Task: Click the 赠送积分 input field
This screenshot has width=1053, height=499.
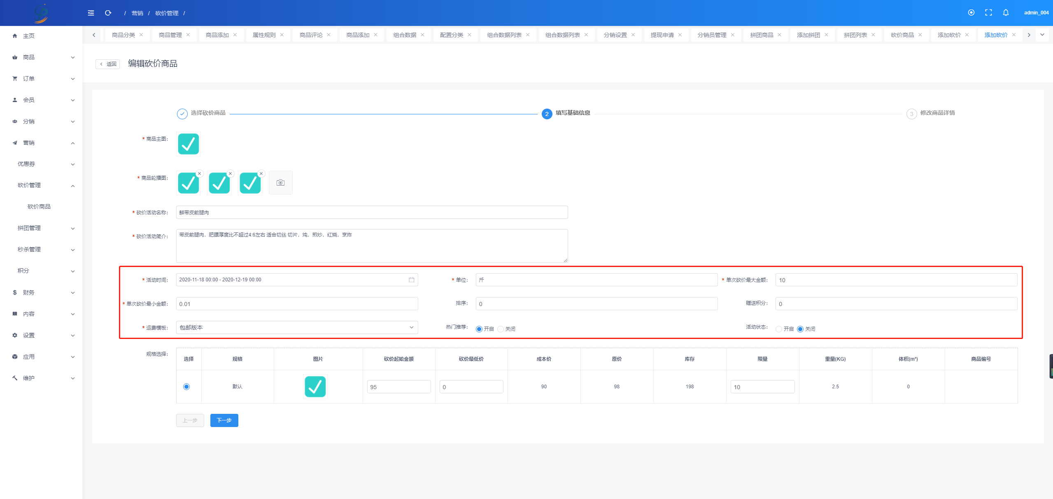Action: (x=896, y=304)
